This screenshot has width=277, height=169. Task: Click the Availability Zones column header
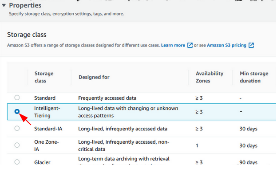tap(210, 77)
